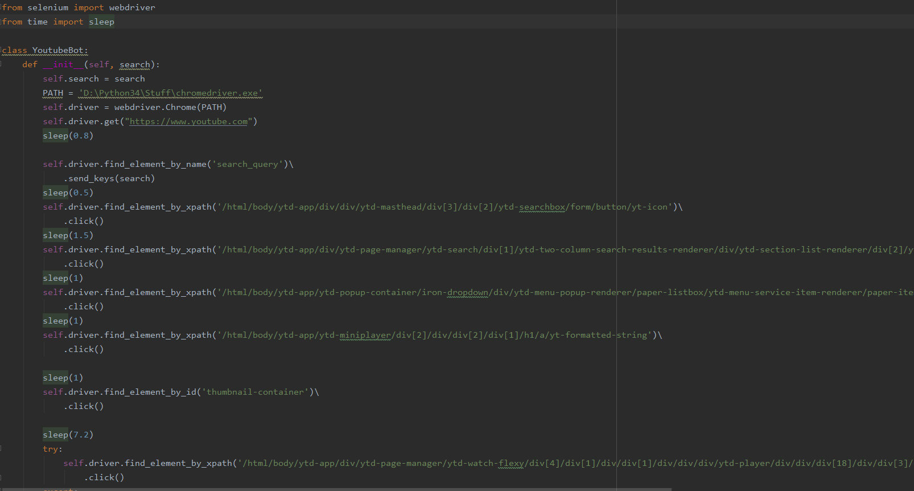Click the xpath string containing 'ytd-watch-flexy'
The height and width of the screenshot is (491, 914).
(x=575, y=463)
